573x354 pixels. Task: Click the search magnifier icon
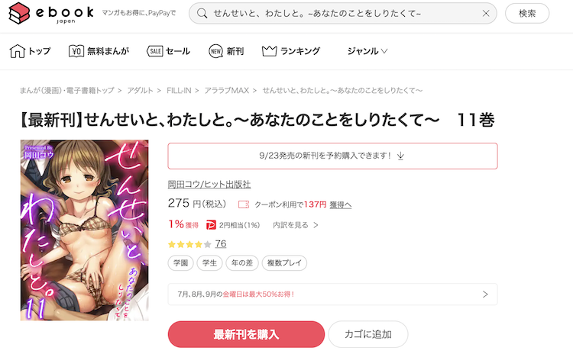click(202, 14)
